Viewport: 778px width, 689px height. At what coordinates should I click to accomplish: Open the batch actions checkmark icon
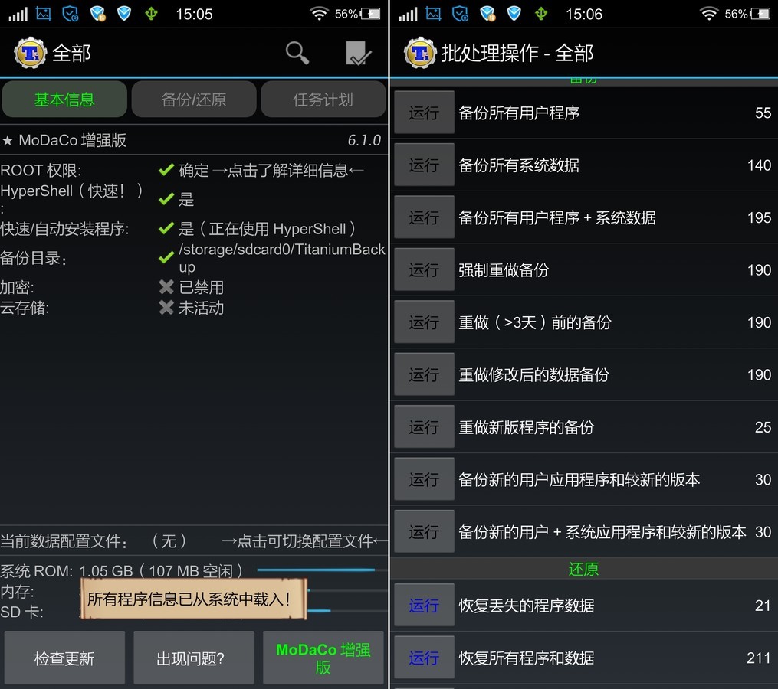coord(358,53)
